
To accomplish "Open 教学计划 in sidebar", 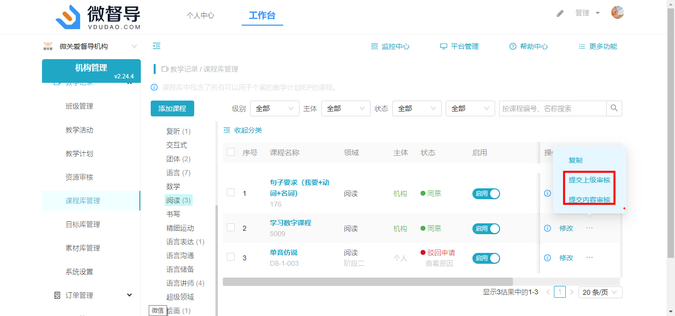I will (79, 153).
